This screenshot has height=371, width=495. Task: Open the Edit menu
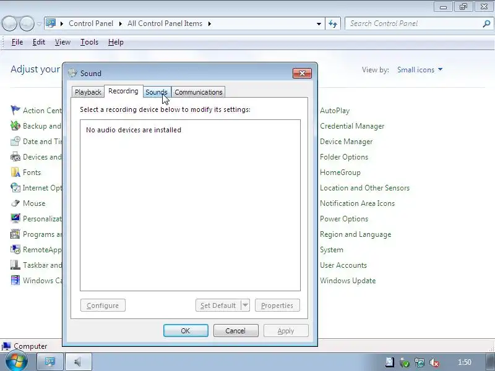39,42
